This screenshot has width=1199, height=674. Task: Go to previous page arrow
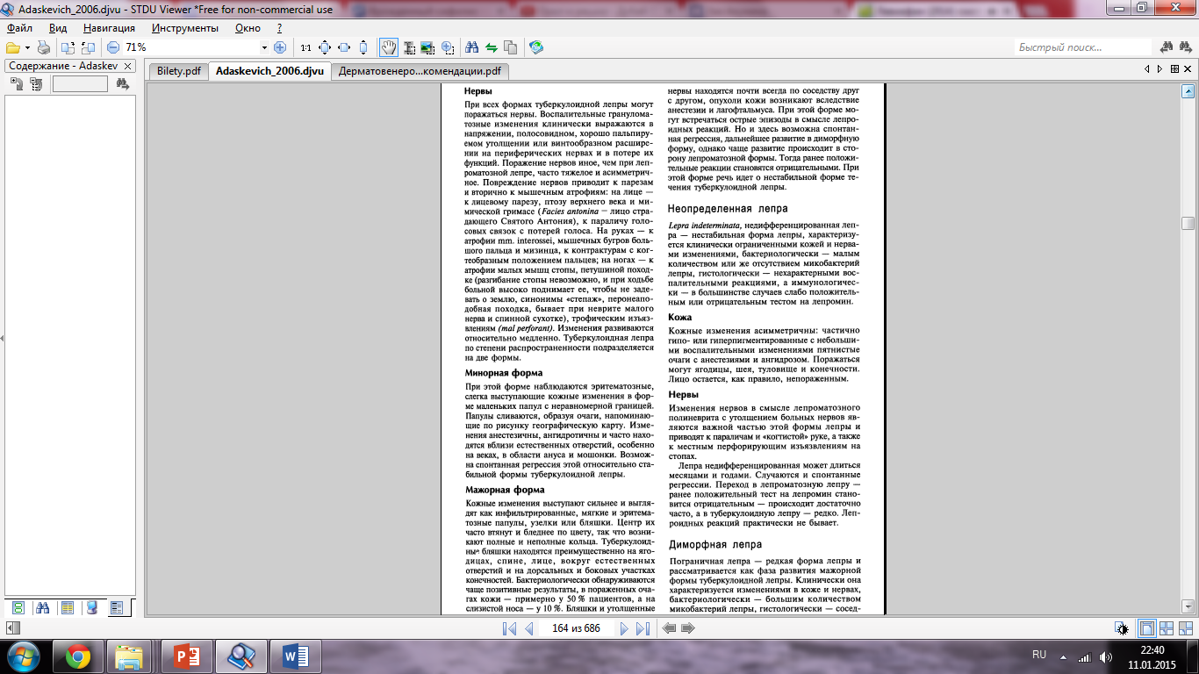pyautogui.click(x=529, y=628)
